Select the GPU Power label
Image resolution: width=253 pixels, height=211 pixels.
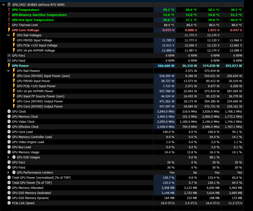pos(20,66)
